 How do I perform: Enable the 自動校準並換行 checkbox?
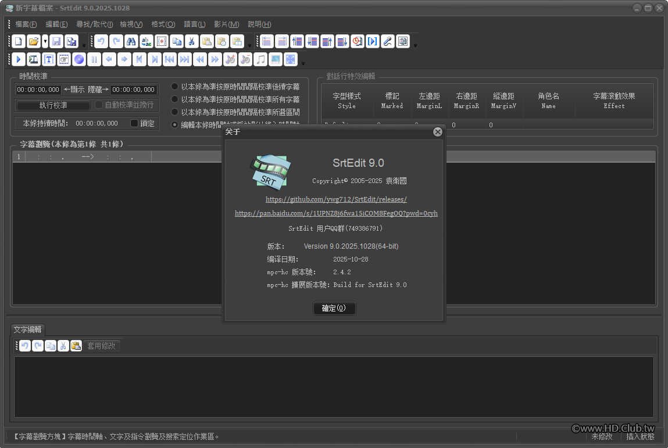coord(99,105)
